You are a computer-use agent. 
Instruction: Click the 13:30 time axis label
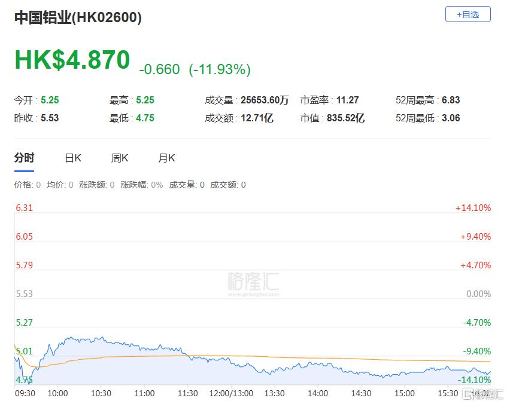click(x=275, y=393)
